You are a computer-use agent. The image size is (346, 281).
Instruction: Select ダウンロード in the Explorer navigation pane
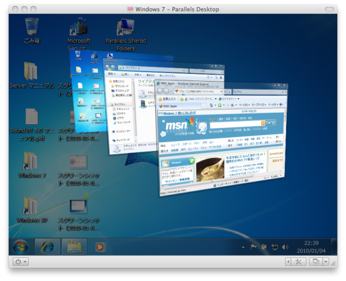pyautogui.click(x=121, y=86)
